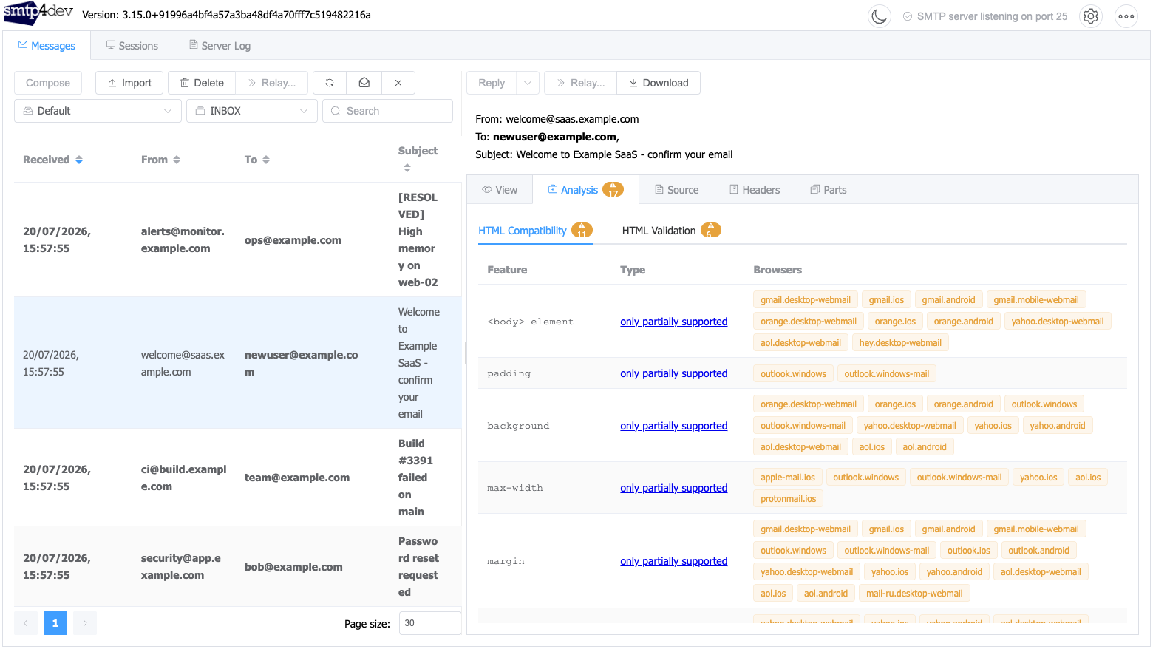Image resolution: width=1153 pixels, height=649 pixels.
Task: Select HTML Validation sub-tab
Action: (671, 231)
